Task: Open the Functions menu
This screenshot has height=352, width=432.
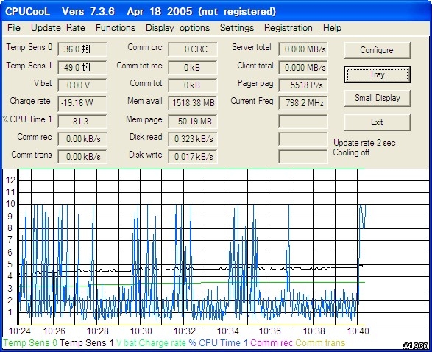Action: point(116,28)
